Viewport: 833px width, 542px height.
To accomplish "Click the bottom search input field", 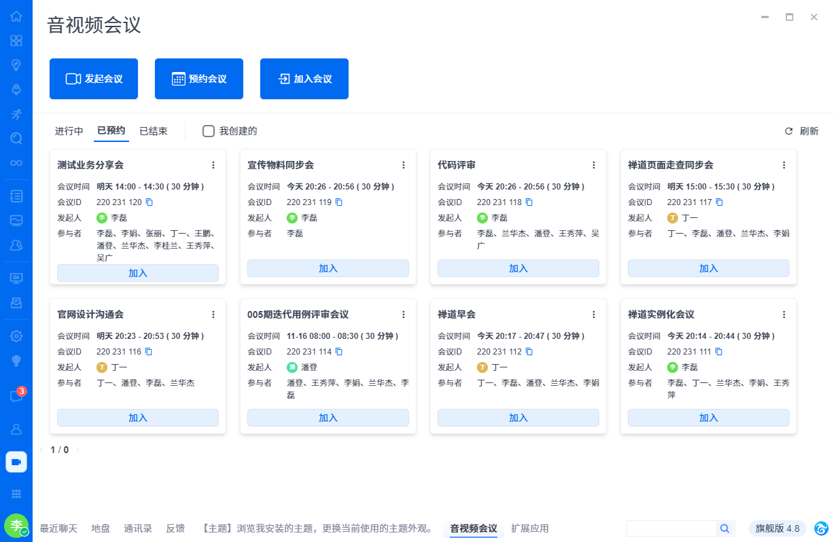I will (671, 528).
